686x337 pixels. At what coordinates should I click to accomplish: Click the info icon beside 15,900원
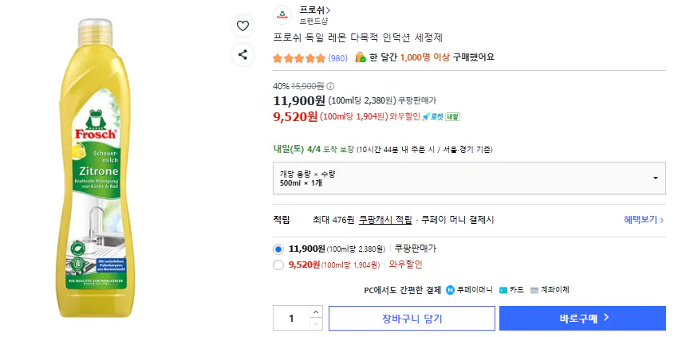(x=330, y=86)
